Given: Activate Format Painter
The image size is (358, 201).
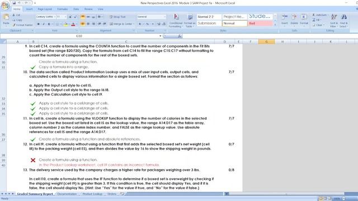Looking at the screenshot, I should pyautogui.click(x=22, y=25).
